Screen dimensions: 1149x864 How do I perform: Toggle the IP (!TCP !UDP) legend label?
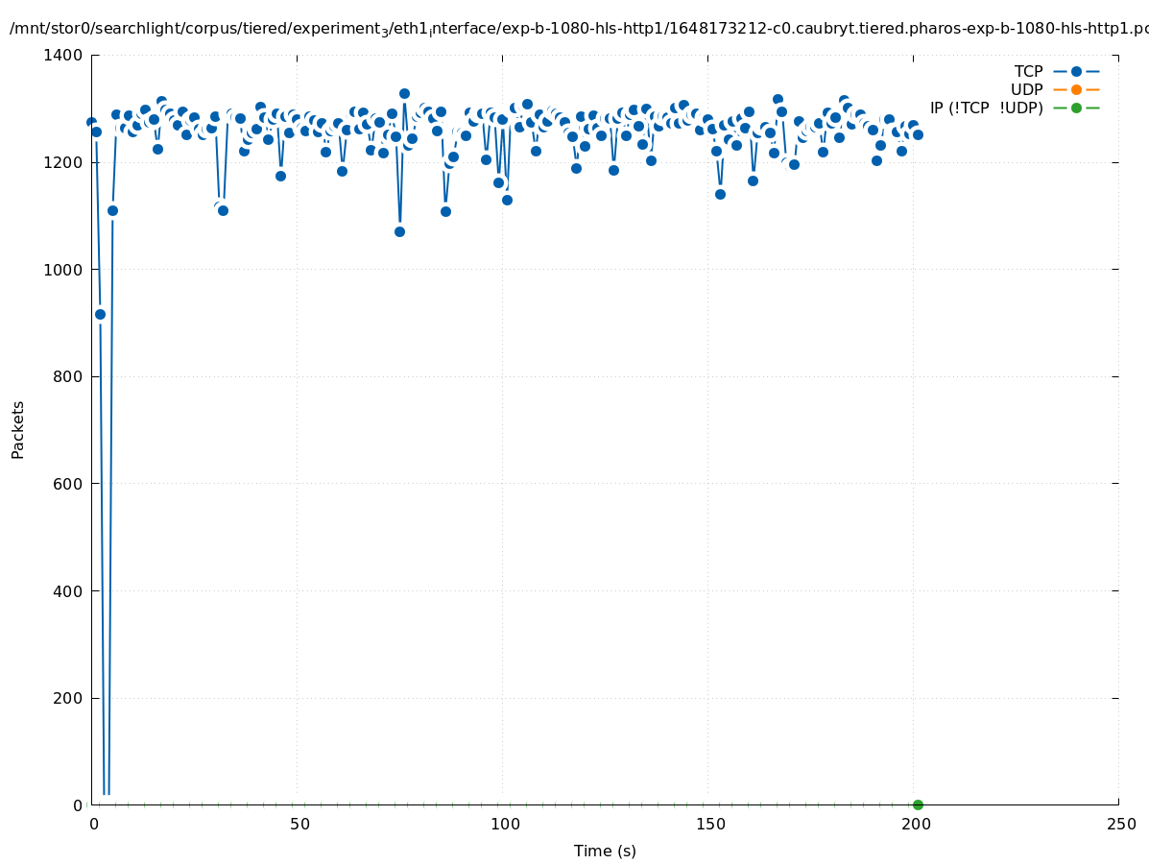(986, 108)
